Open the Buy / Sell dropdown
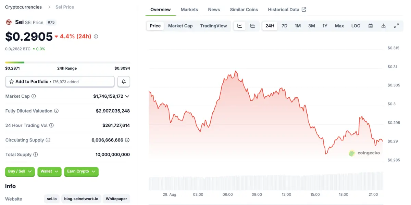This screenshot has width=411, height=205. click(x=20, y=172)
